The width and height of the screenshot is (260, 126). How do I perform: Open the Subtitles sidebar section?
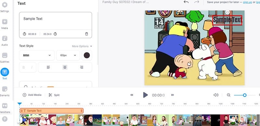click(x=5, y=58)
